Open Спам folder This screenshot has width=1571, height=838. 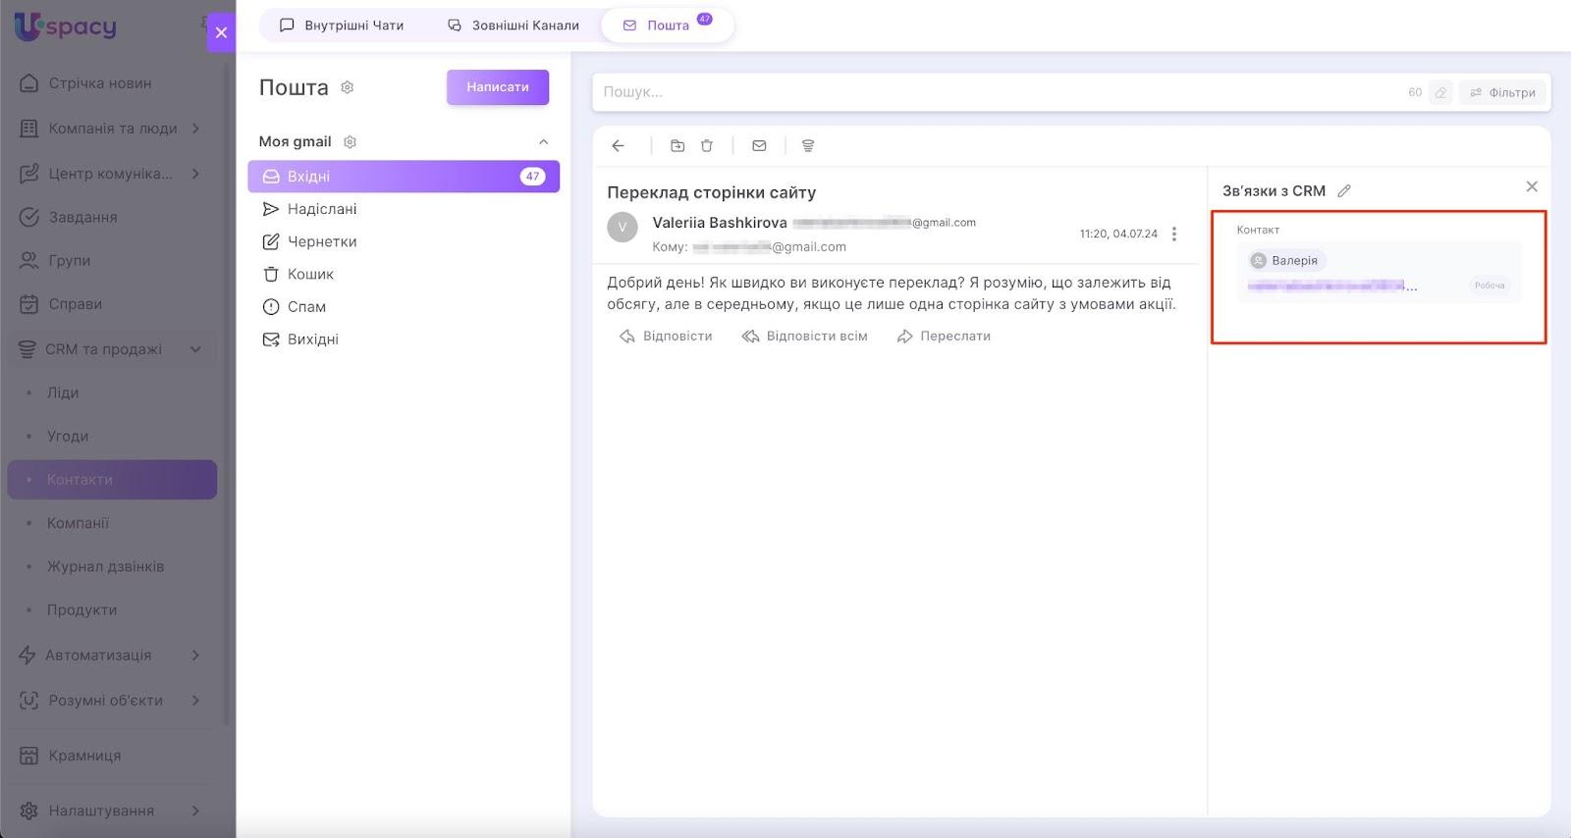[x=404, y=306]
